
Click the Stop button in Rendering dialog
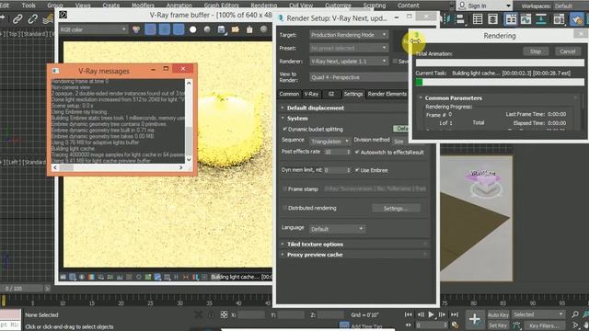(536, 51)
